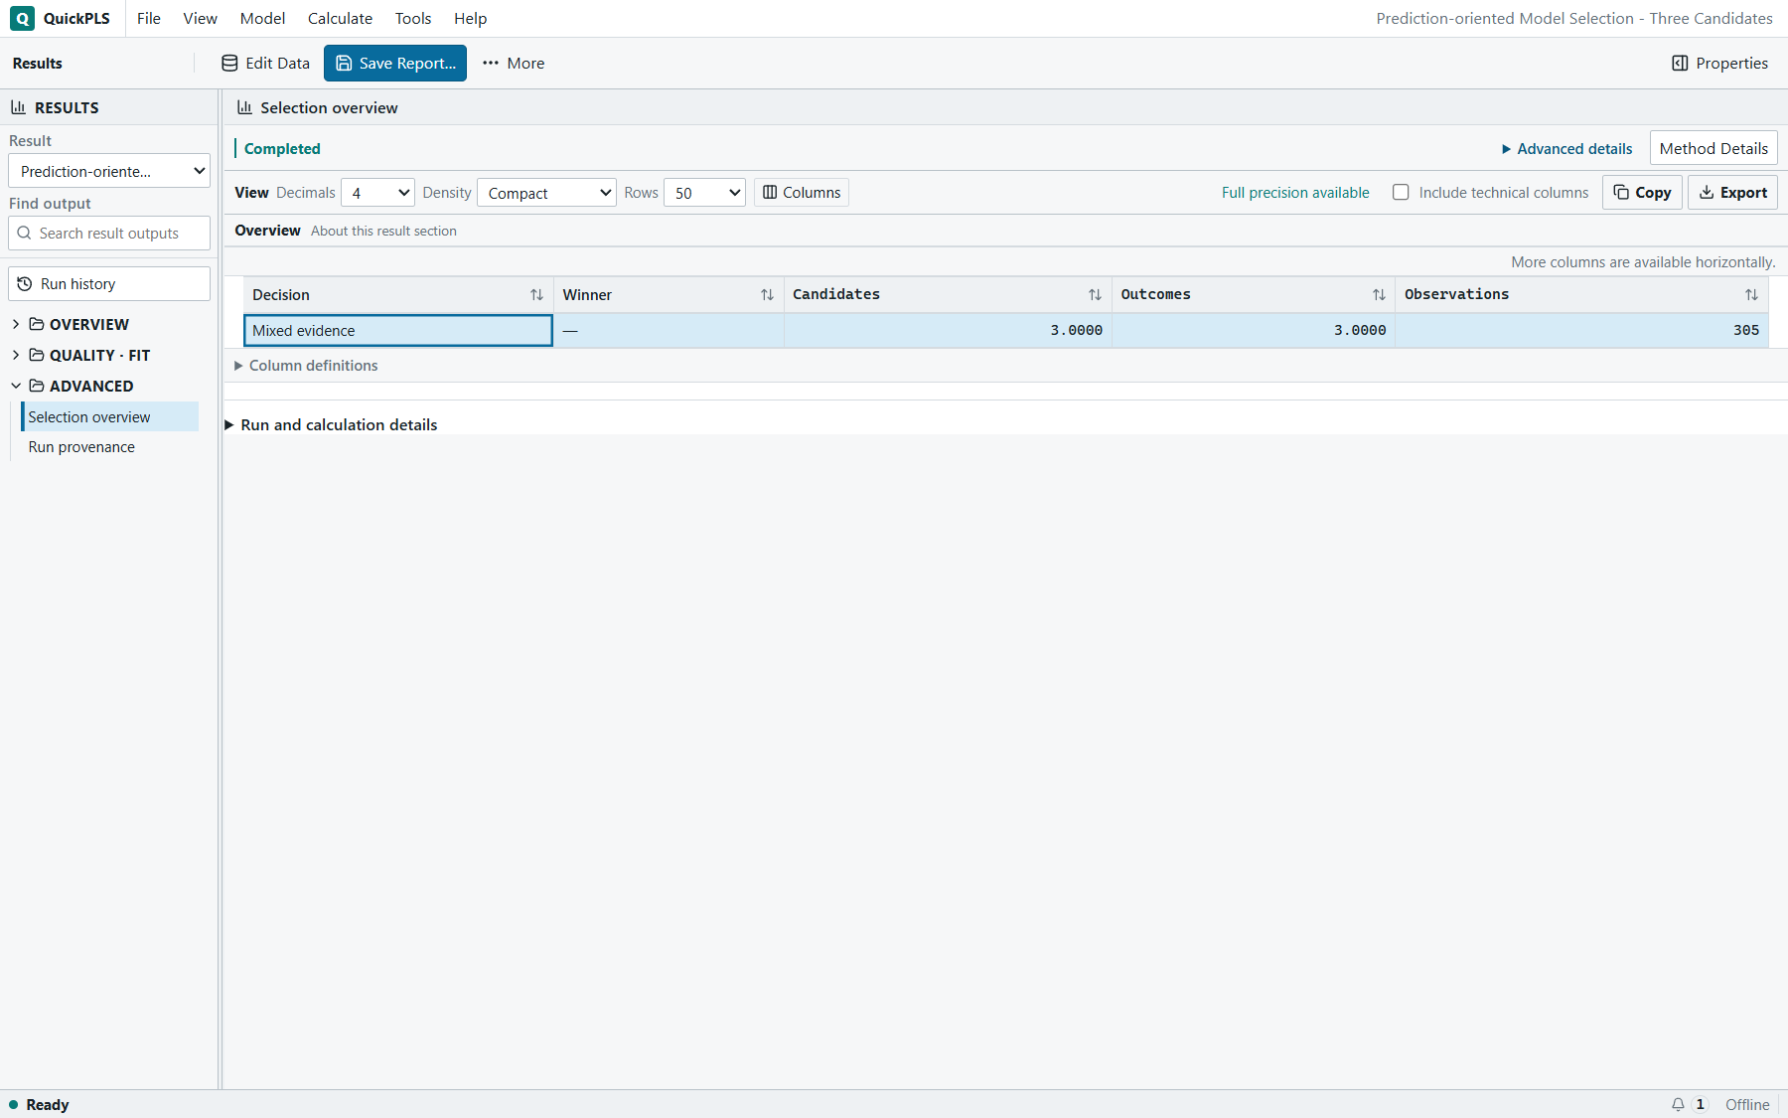
Task: Select Run provenance tree item
Action: [81, 447]
